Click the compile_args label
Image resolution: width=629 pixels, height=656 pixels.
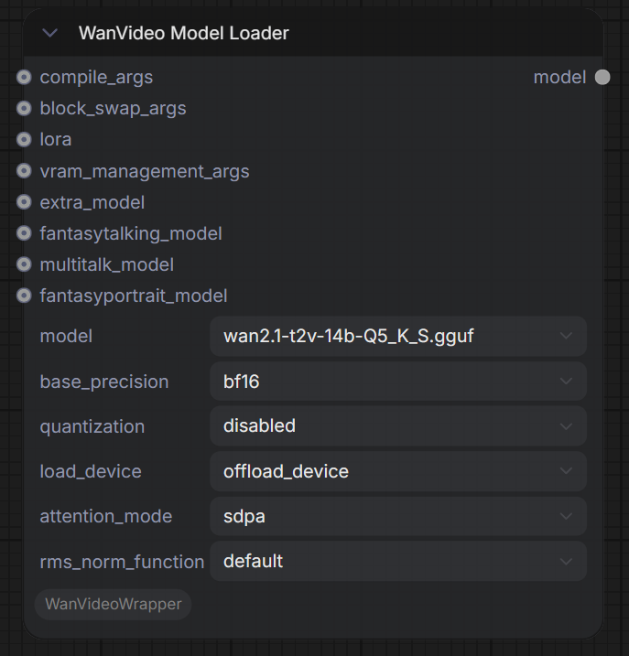click(96, 78)
